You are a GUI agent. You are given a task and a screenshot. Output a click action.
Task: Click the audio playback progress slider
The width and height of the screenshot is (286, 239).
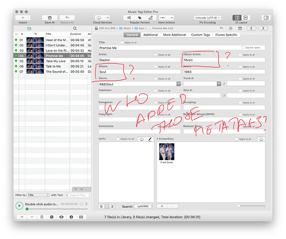pos(57,209)
